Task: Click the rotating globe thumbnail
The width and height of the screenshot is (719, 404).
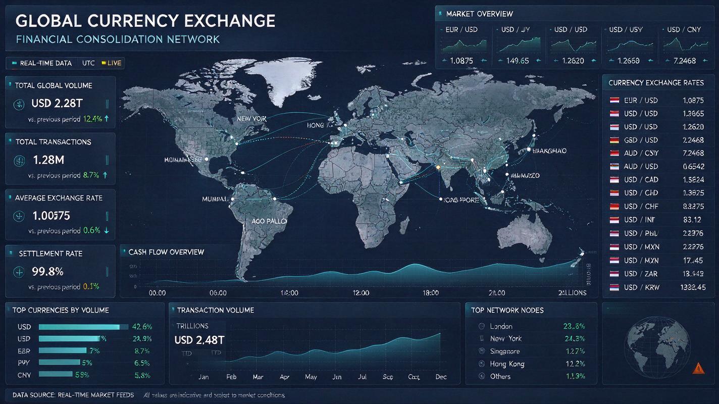Action: (x=657, y=347)
